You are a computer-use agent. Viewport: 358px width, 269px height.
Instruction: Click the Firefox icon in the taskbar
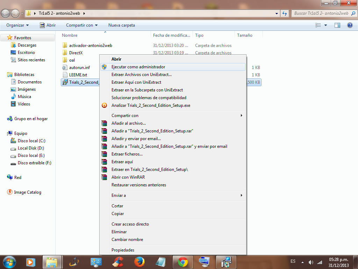tap(139, 262)
